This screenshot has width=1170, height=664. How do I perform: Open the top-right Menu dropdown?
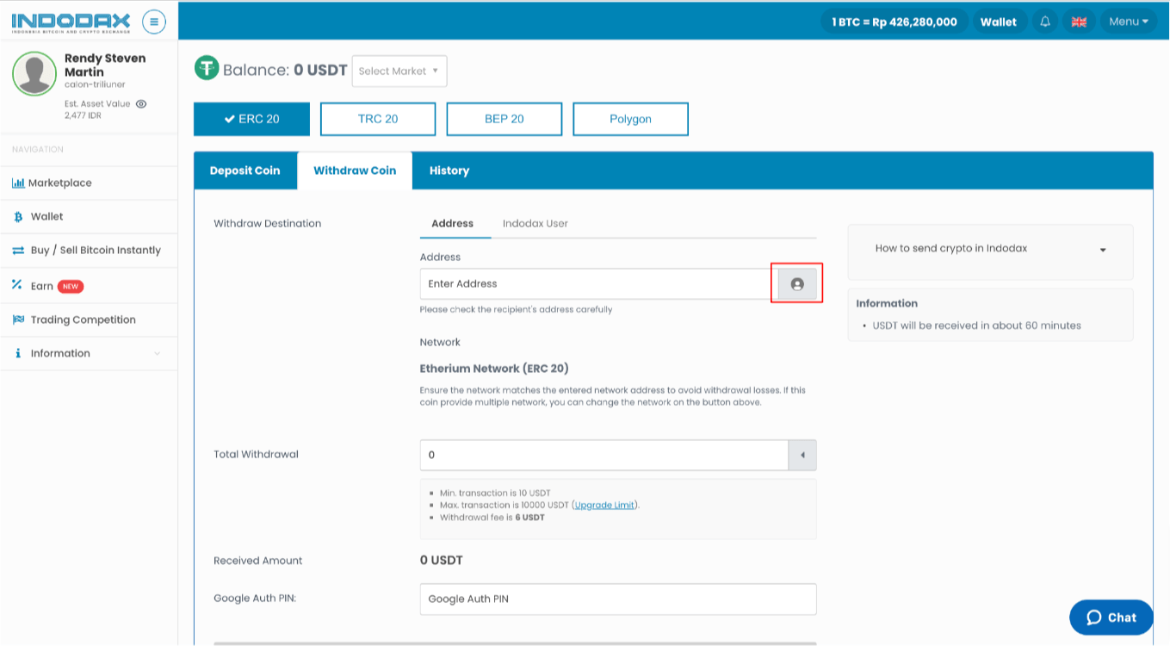click(1129, 22)
